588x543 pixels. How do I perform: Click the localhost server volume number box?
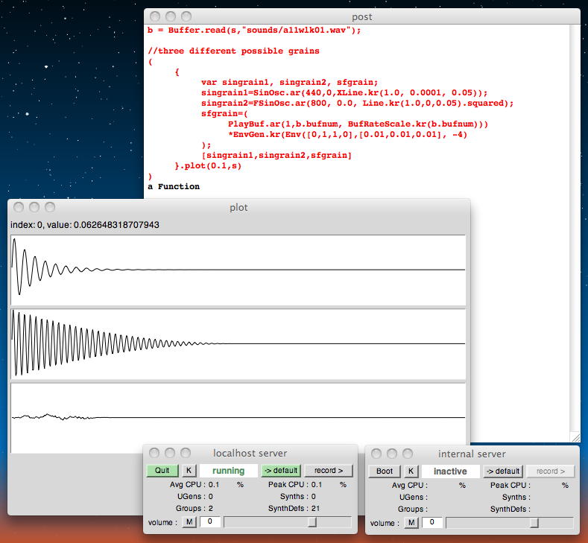tap(210, 522)
